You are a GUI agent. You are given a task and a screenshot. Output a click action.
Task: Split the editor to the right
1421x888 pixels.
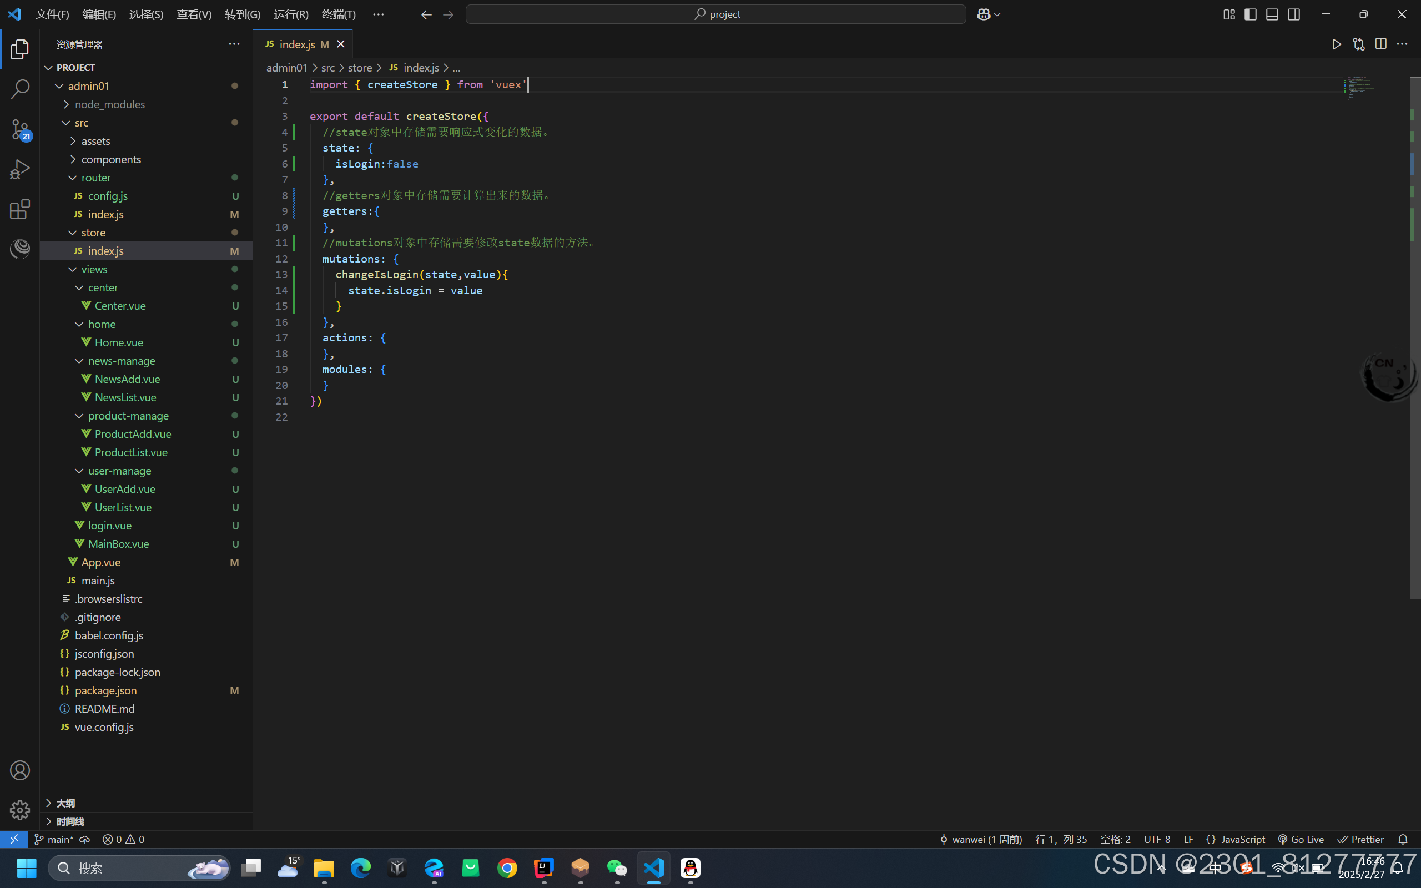(1380, 44)
